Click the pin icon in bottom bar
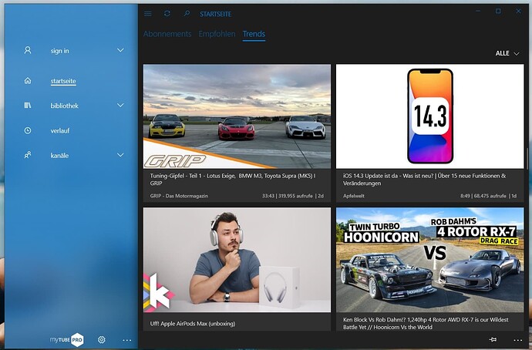Screen dimensions: 532x350 (x=493, y=339)
